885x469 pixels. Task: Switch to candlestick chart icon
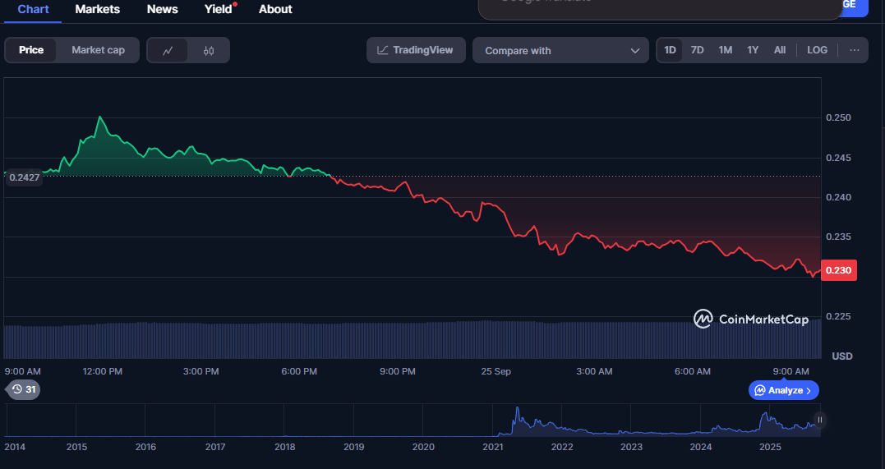point(209,50)
